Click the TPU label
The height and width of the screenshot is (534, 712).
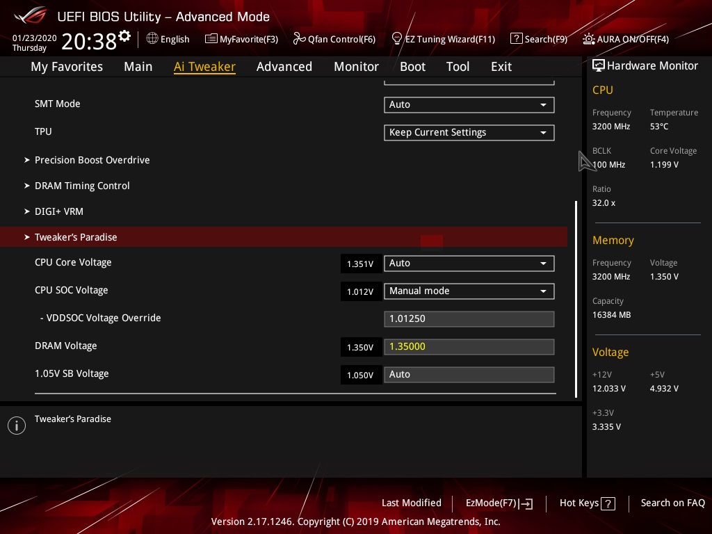pos(43,131)
